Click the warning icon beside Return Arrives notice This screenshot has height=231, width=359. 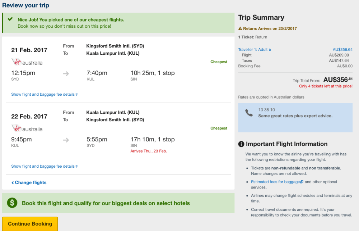pyautogui.click(x=240, y=28)
